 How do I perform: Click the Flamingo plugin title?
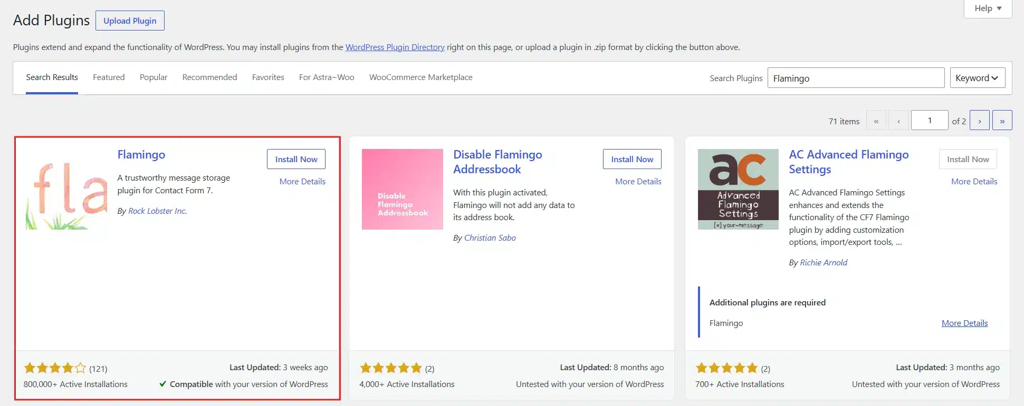pos(141,155)
